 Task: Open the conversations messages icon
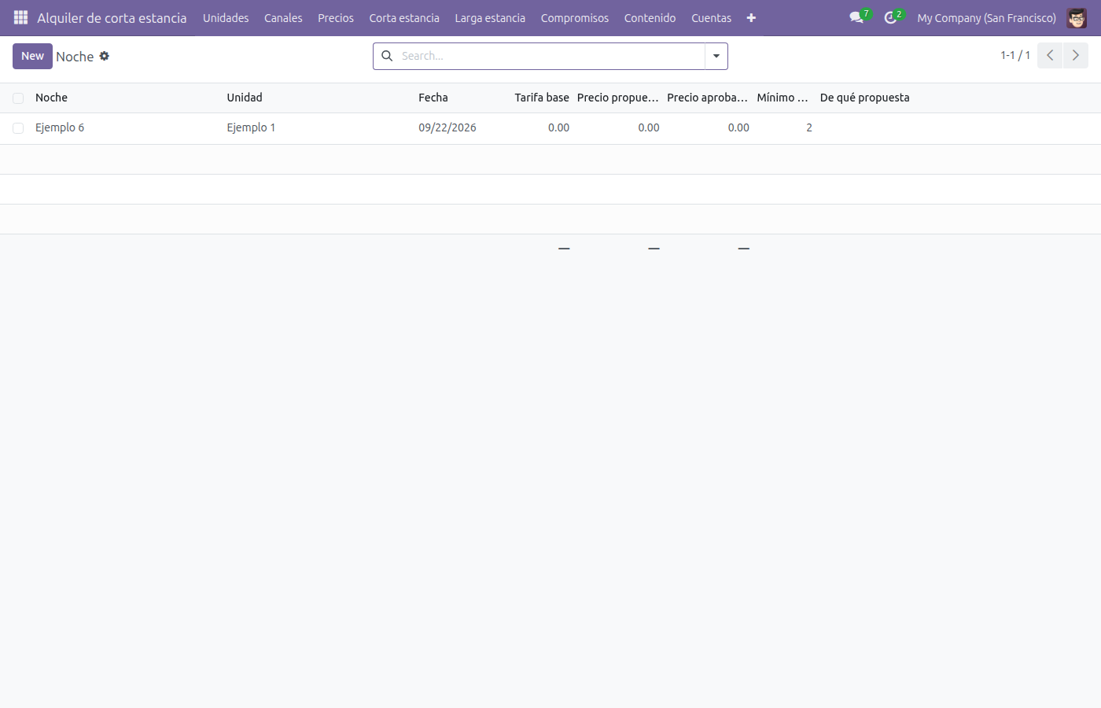(x=856, y=17)
